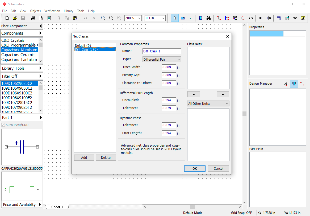This screenshot has width=310, height=216.
Task: Select the Place Wire tool
Action: pyautogui.click(x=219, y=18)
